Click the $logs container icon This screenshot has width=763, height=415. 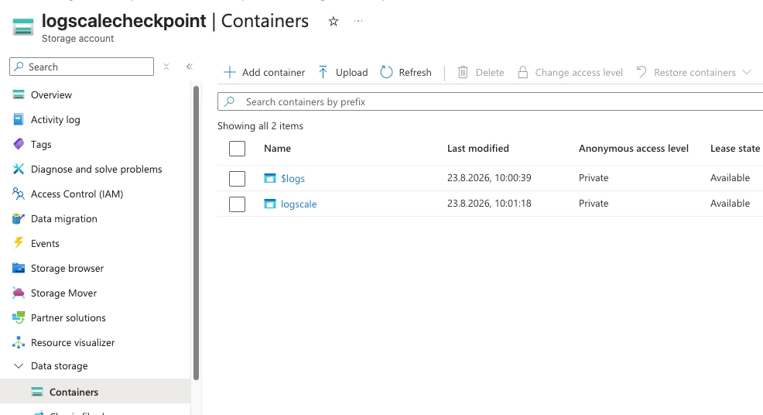point(269,178)
